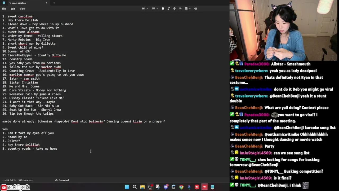Open OBS Studio from the taskbar
This screenshot has height=191, width=339.
point(150,187)
